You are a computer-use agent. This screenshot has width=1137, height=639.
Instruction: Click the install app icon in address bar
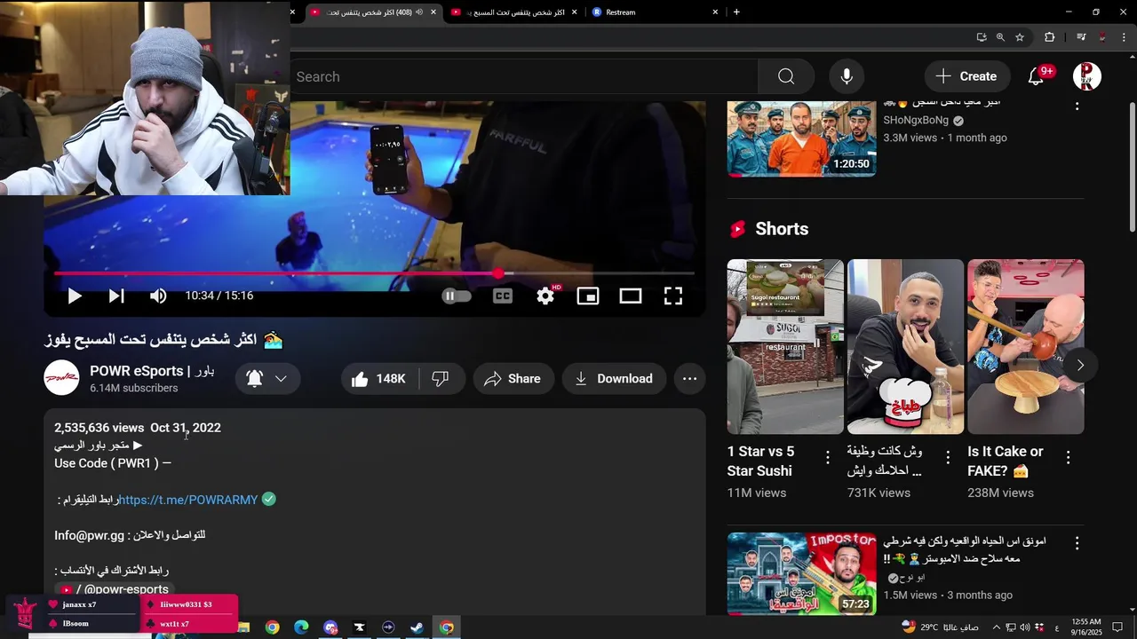(982, 37)
